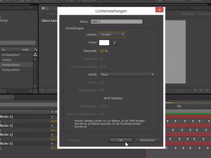Image resolution: width=211 pixels, height=158 pixels.
Task: Click the timeline button icon in the viewer footer
Action: coord(207,90)
